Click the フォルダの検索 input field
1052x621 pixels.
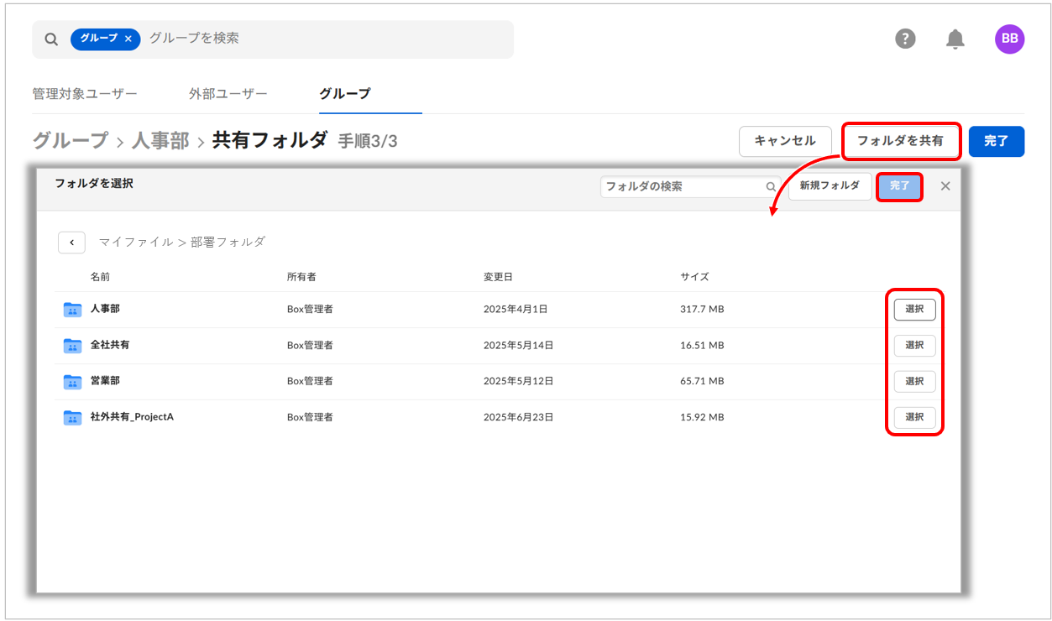click(x=680, y=187)
